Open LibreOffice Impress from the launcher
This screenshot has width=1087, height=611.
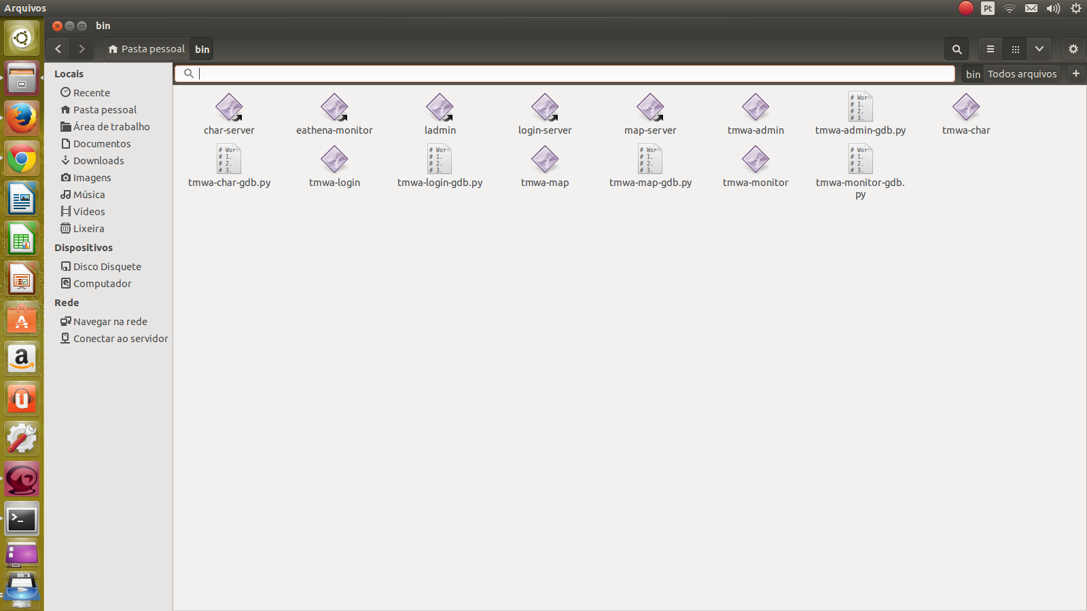click(22, 279)
